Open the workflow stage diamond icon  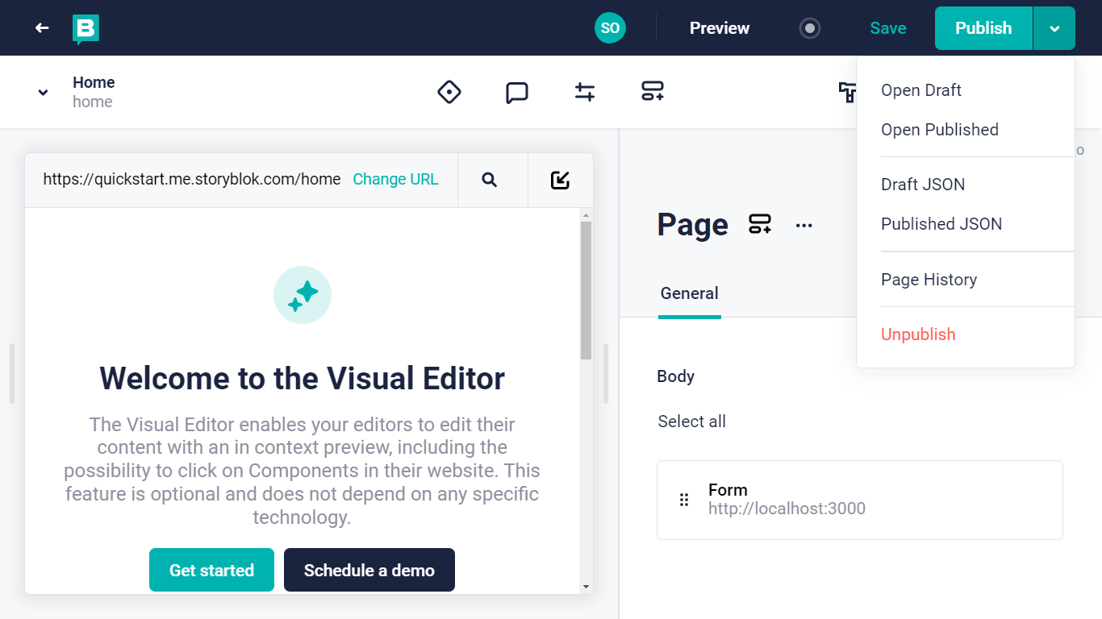pos(449,92)
